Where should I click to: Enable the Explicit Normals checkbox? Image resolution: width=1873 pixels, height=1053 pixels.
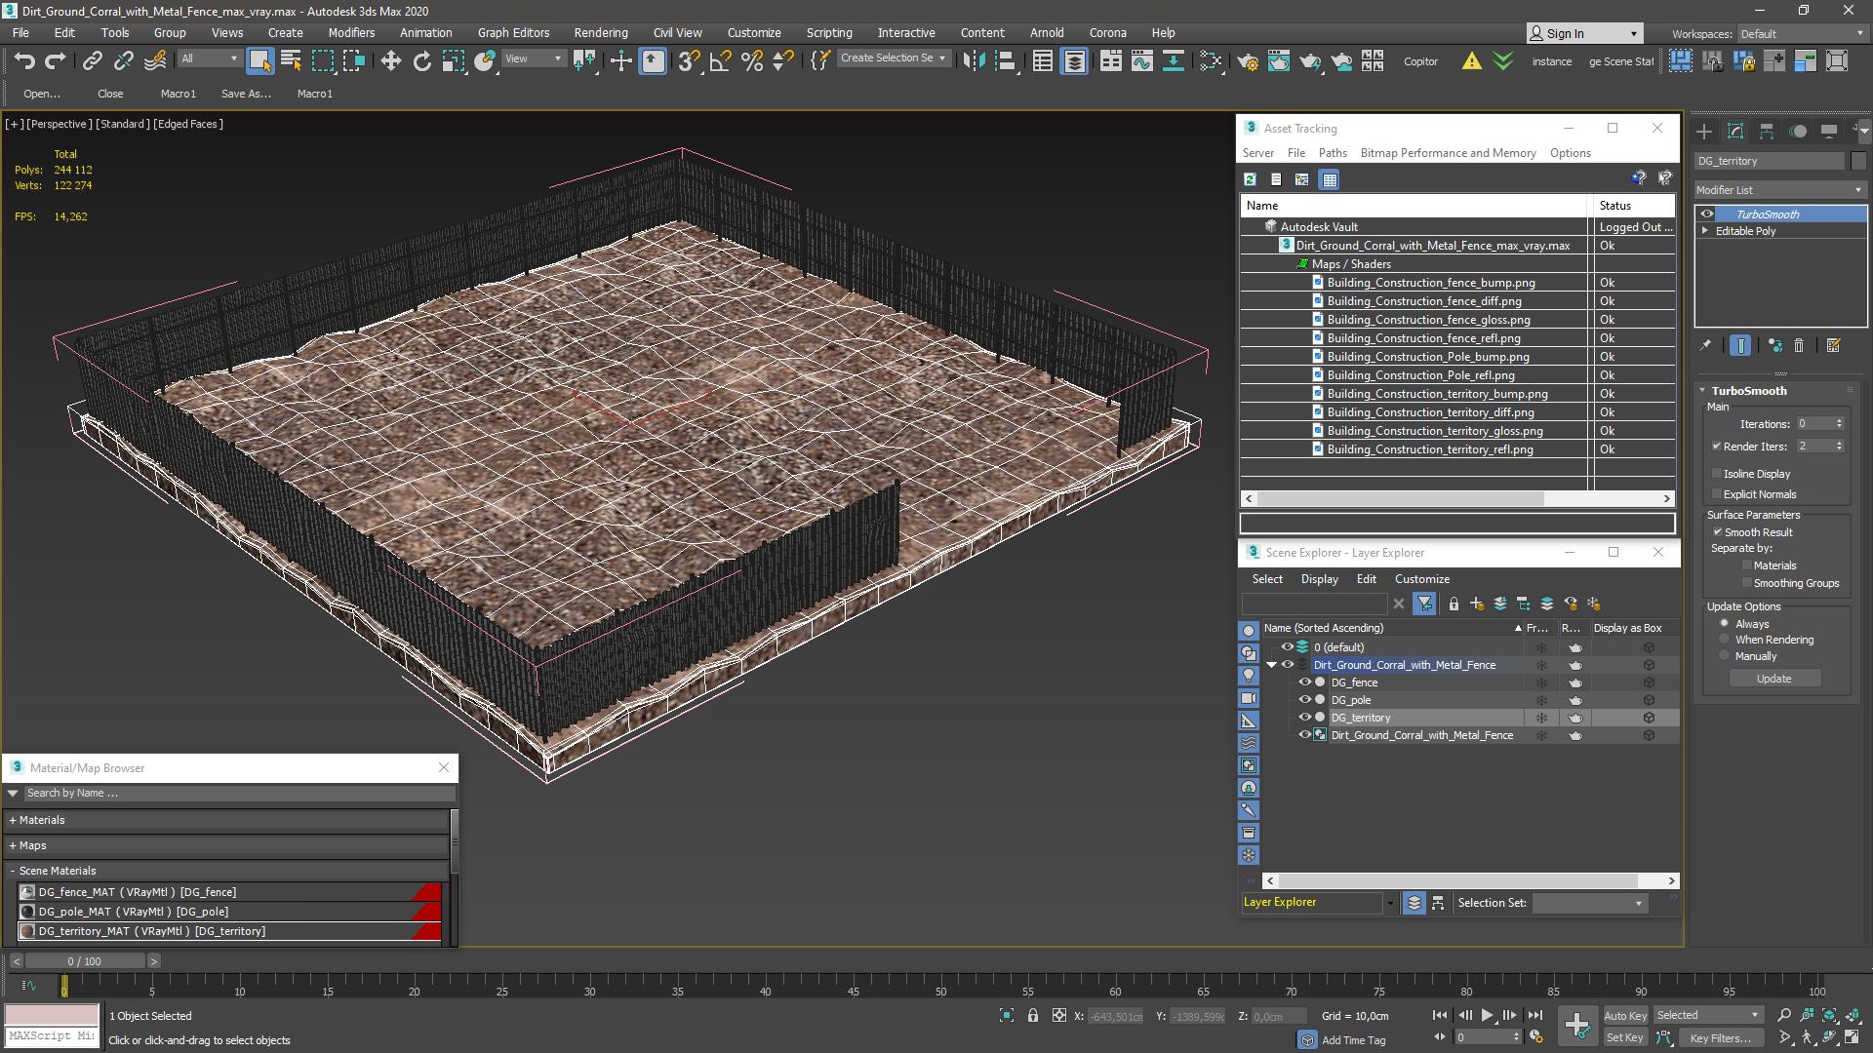[x=1717, y=494]
